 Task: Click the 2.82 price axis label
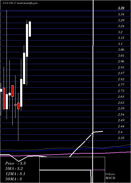click(121, 79)
